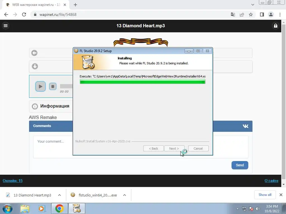The height and width of the screenshot is (214, 286).
Task: Click Cancel in FL Studio Setup
Action: click(198, 149)
